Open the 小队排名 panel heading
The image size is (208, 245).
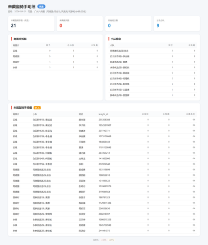coord(116,39)
